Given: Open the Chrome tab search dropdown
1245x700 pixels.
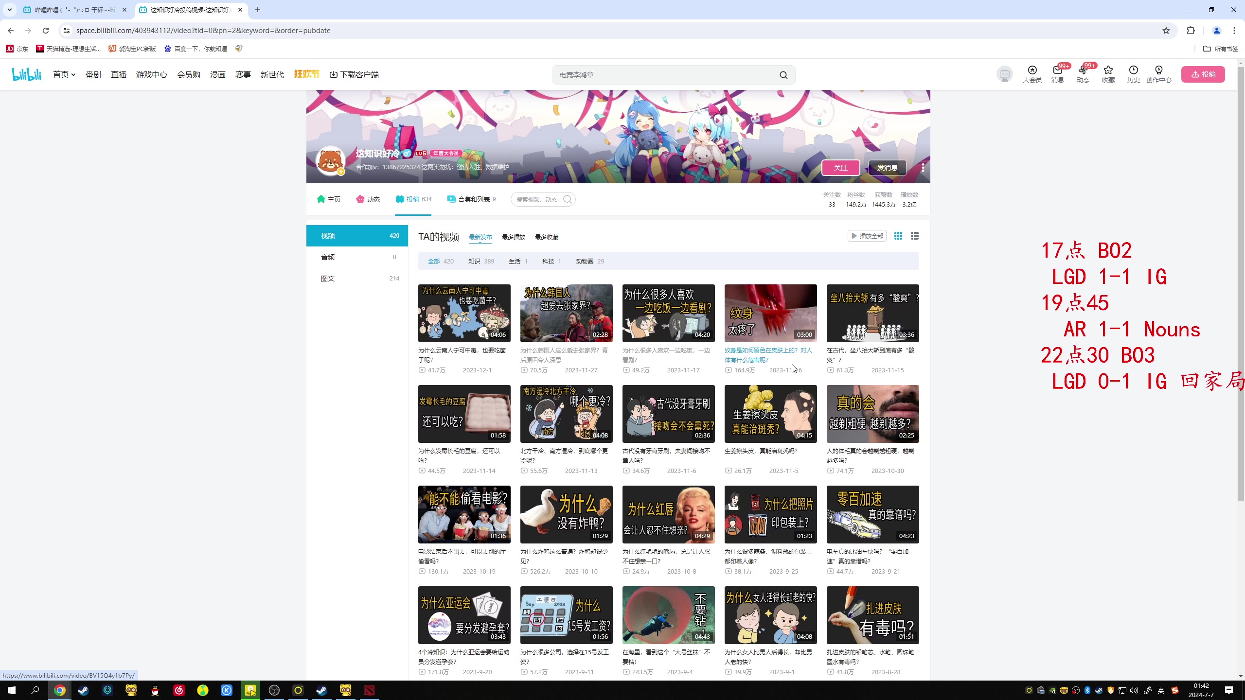Looking at the screenshot, I should click(x=9, y=10).
